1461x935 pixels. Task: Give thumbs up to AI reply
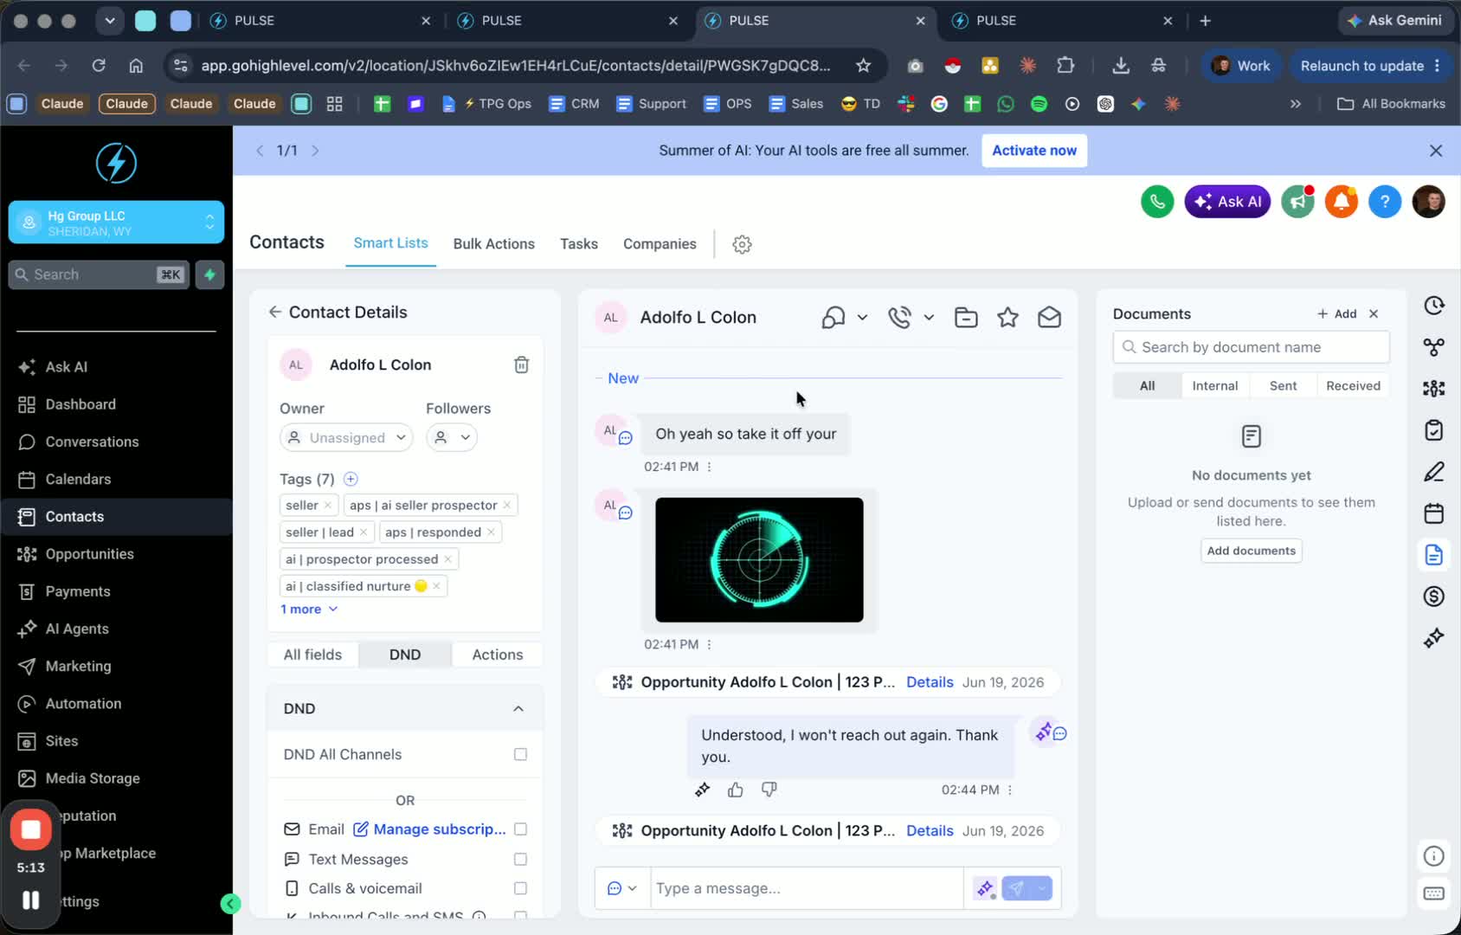tap(735, 790)
